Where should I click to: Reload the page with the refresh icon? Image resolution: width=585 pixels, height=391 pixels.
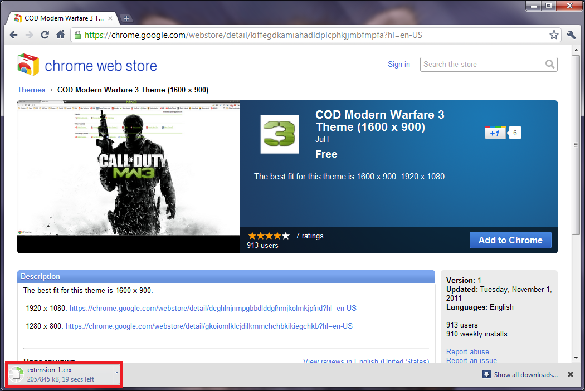45,35
